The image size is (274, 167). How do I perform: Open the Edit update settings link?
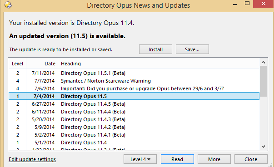32,159
